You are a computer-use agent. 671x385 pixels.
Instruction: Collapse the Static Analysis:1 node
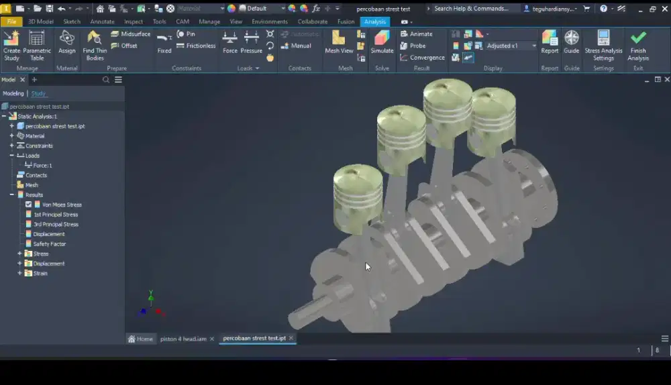[4, 116]
